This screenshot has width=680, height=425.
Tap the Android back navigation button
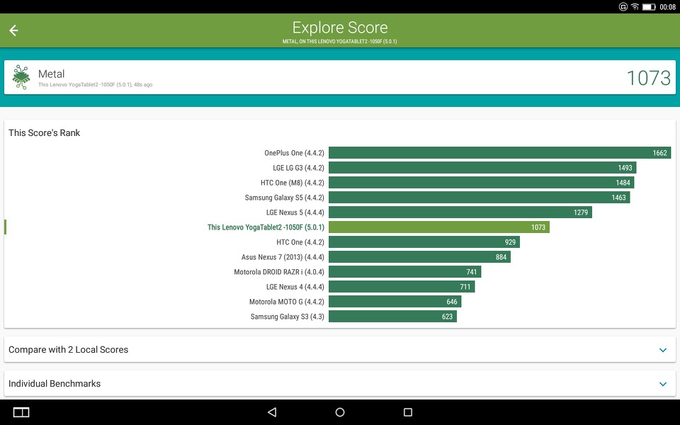(x=272, y=412)
